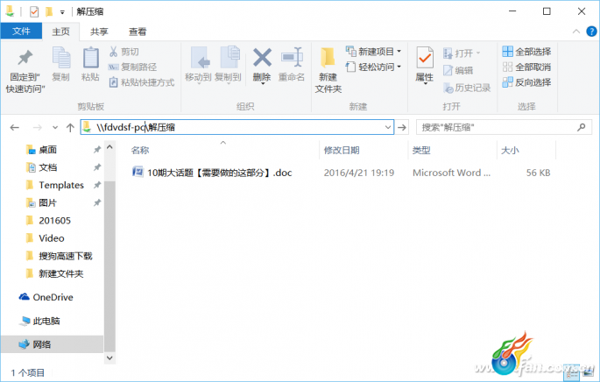Switch to the View (查看) tab
The height and width of the screenshot is (382, 600).
click(x=138, y=32)
